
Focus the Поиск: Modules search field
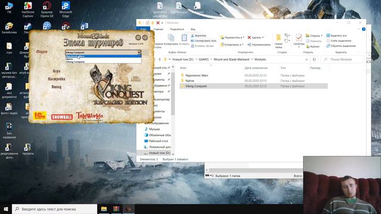[343, 59]
